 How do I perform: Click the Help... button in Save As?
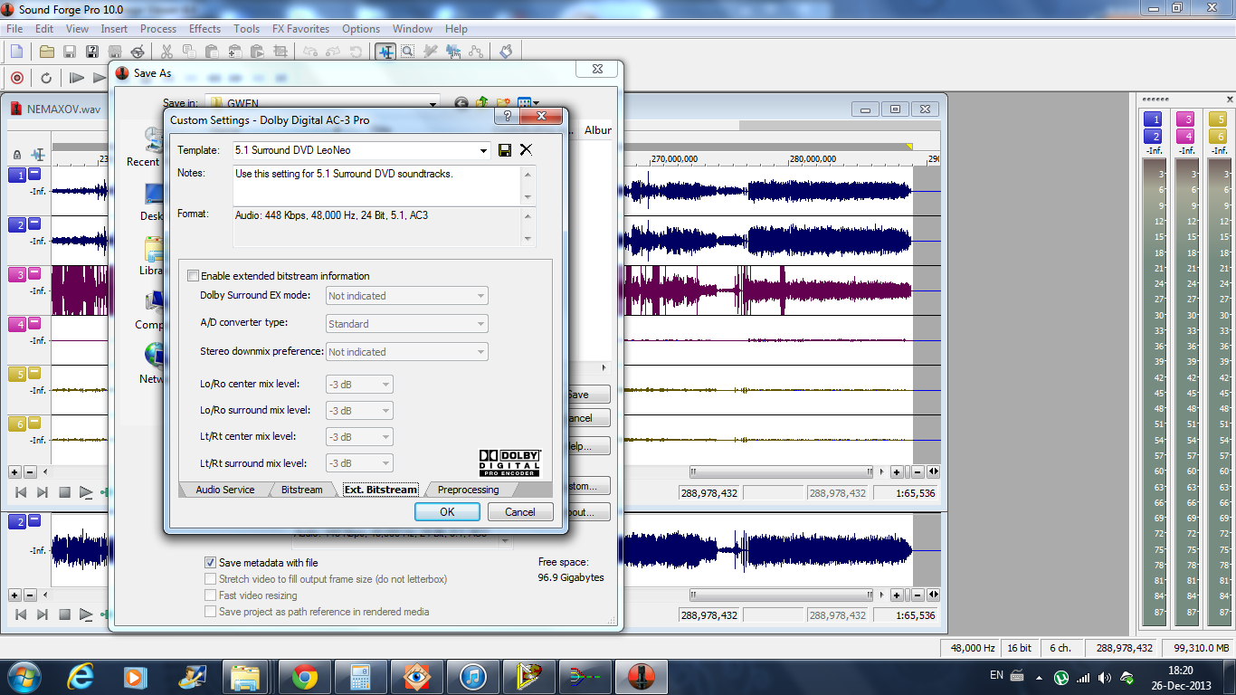(x=587, y=446)
